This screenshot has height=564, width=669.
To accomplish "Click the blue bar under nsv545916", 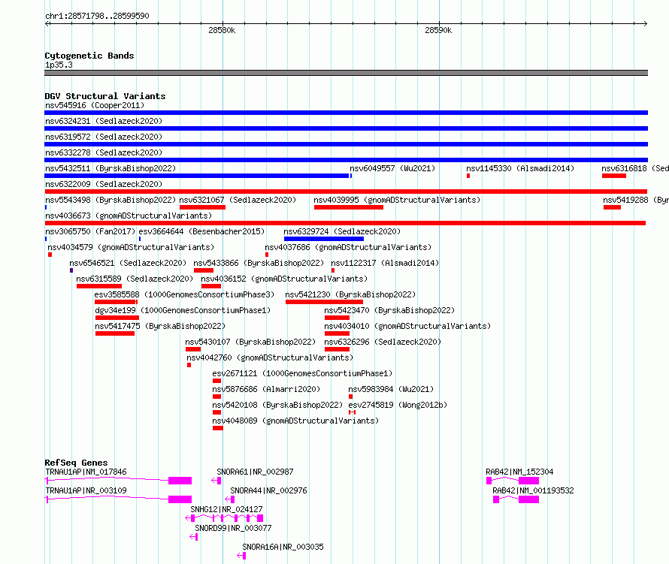I will [x=346, y=113].
